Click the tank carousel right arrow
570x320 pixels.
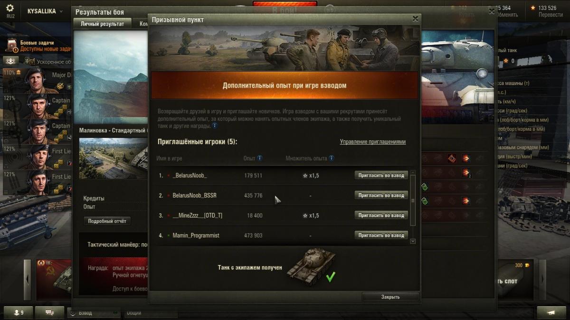543,280
